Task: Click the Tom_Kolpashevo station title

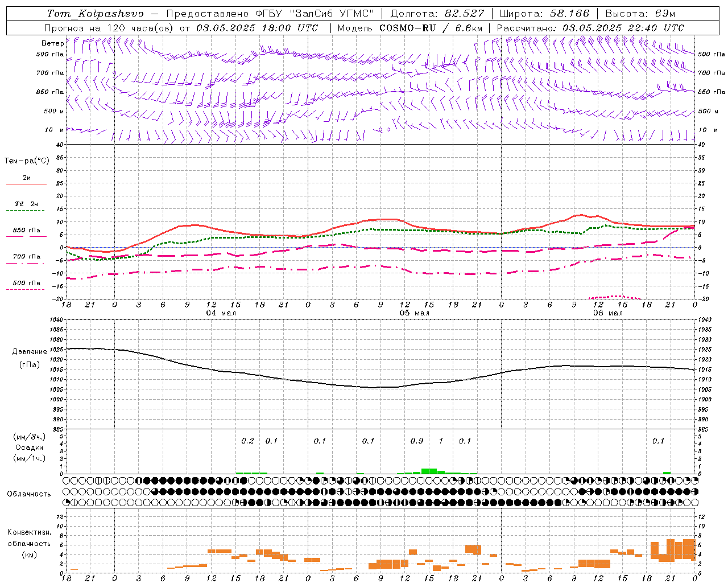Action: (96, 14)
